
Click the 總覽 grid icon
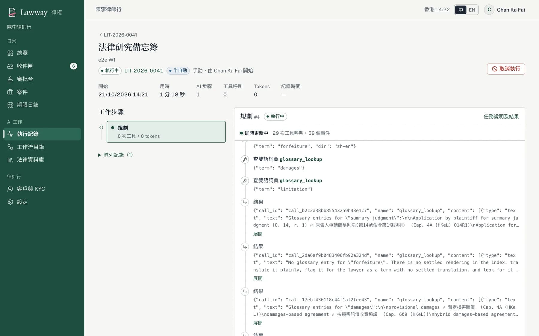pyautogui.click(x=10, y=53)
